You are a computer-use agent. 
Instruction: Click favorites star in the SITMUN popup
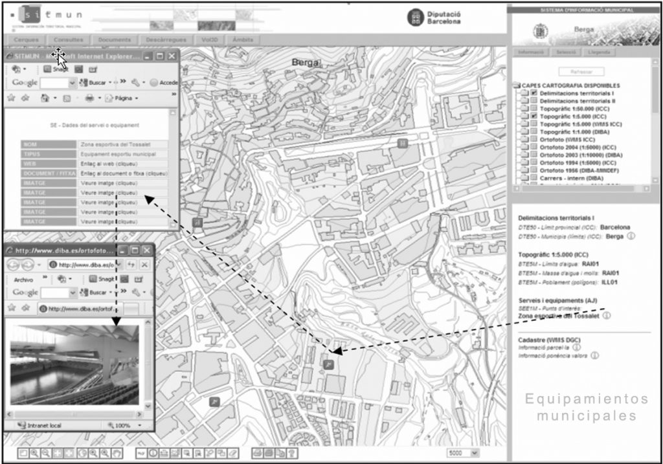coord(12,98)
